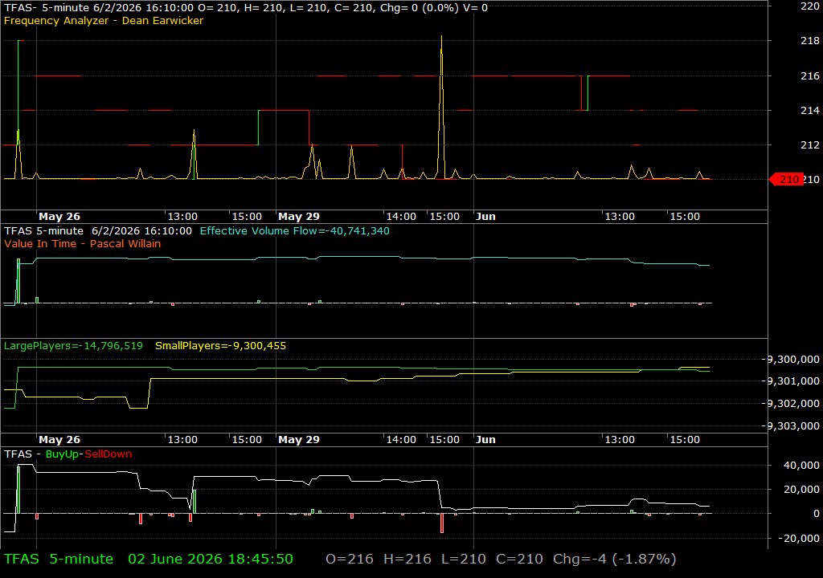Image resolution: width=823 pixels, height=578 pixels.
Task: Click the green 'BuyUp' legend label
Action: (62, 454)
